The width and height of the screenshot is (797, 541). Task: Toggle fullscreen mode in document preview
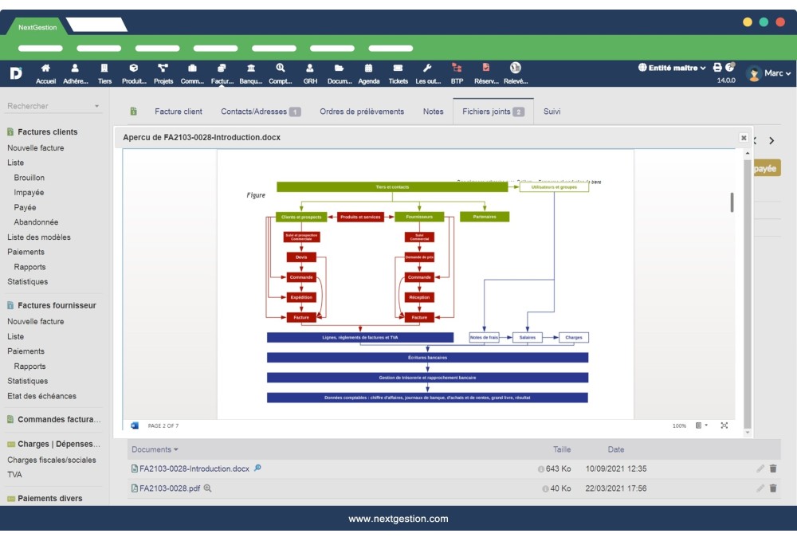click(724, 425)
